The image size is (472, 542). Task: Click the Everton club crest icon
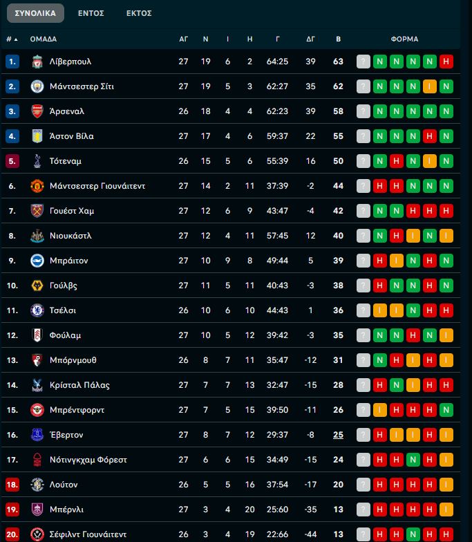[x=37, y=435]
